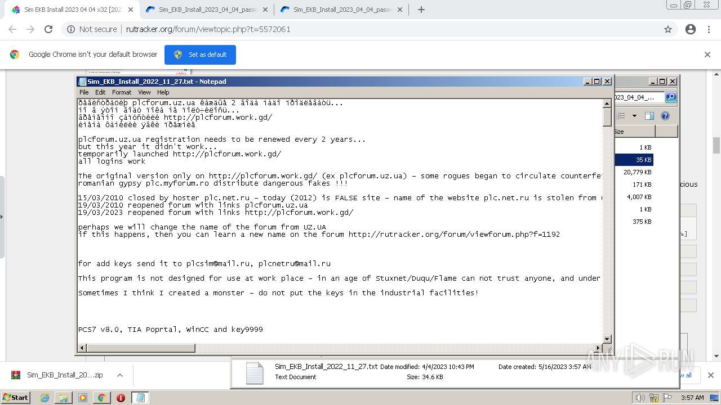Click Notepad vertical scrollbar down arrow
Screen dimensions: 721x405
click(607, 339)
